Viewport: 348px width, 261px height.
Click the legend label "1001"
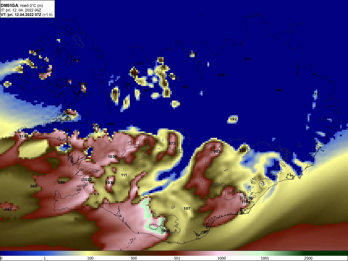(x=265, y=258)
